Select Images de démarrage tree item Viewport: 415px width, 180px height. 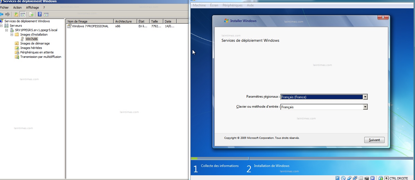click(35, 43)
